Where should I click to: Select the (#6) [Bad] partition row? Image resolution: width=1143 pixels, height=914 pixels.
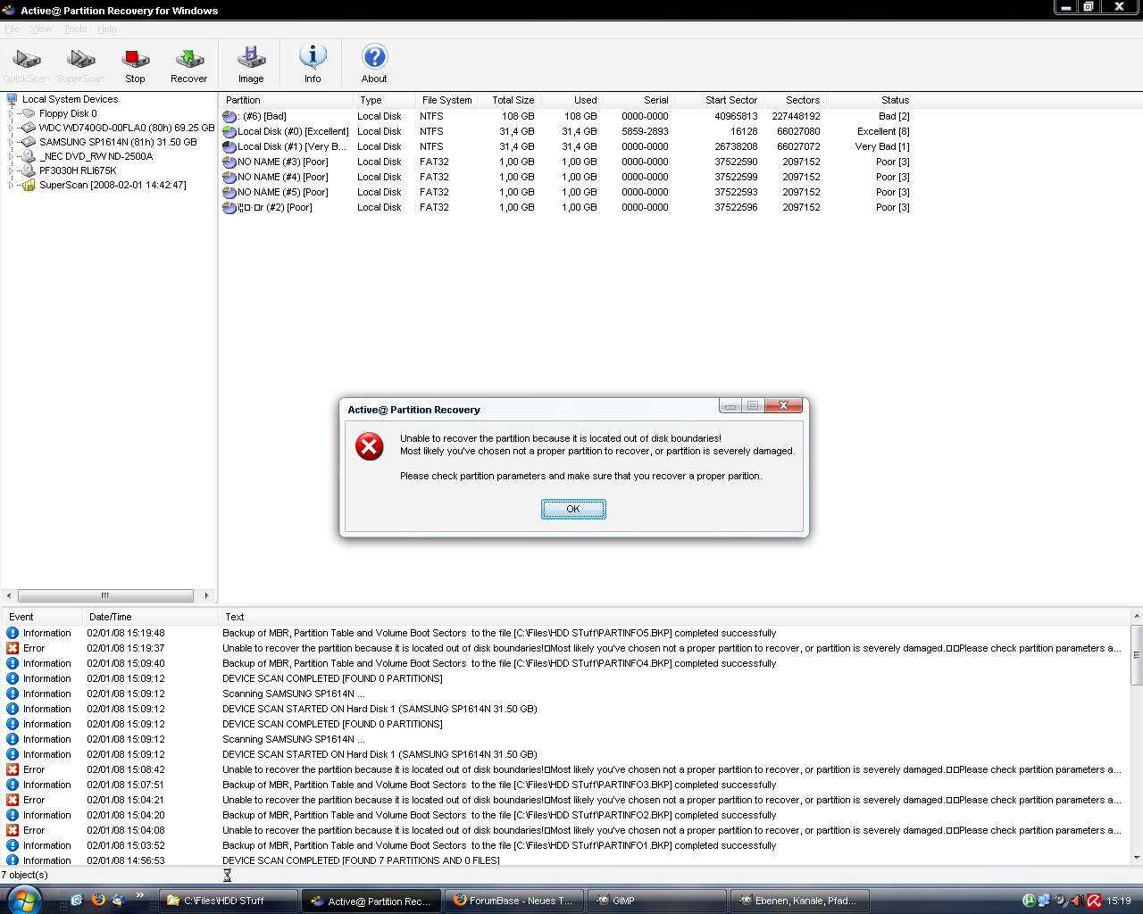pyautogui.click(x=566, y=116)
